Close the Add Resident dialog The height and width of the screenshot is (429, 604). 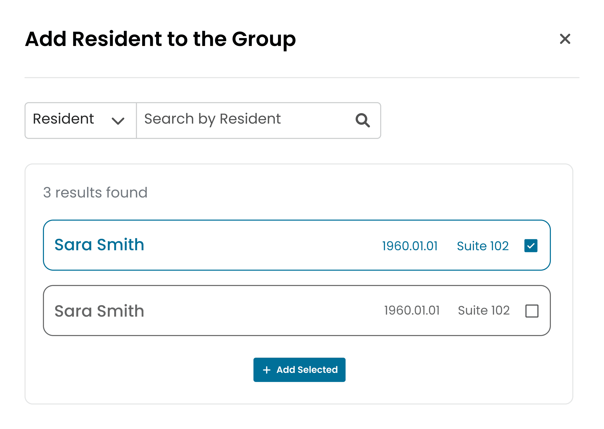(565, 39)
